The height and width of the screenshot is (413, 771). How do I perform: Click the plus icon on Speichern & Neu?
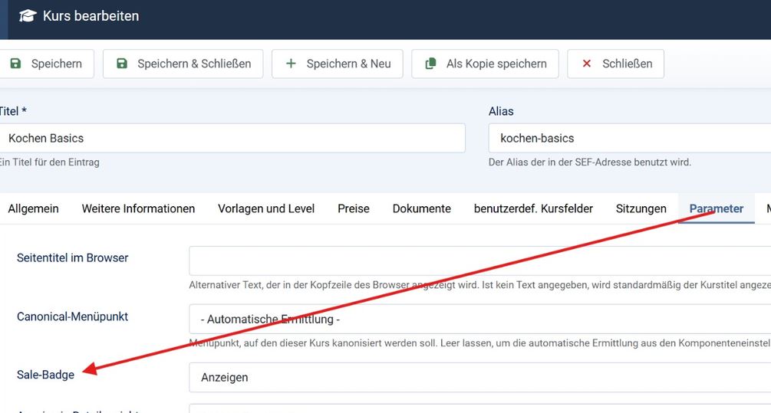tap(291, 64)
